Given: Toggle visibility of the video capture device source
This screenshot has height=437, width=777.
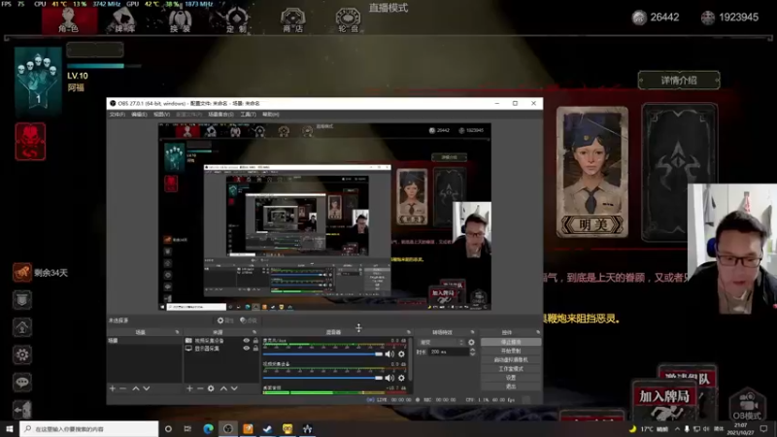Looking at the screenshot, I should tap(247, 341).
